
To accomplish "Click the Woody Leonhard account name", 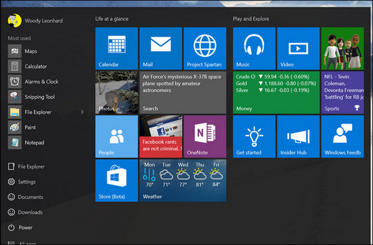I will [44, 21].
